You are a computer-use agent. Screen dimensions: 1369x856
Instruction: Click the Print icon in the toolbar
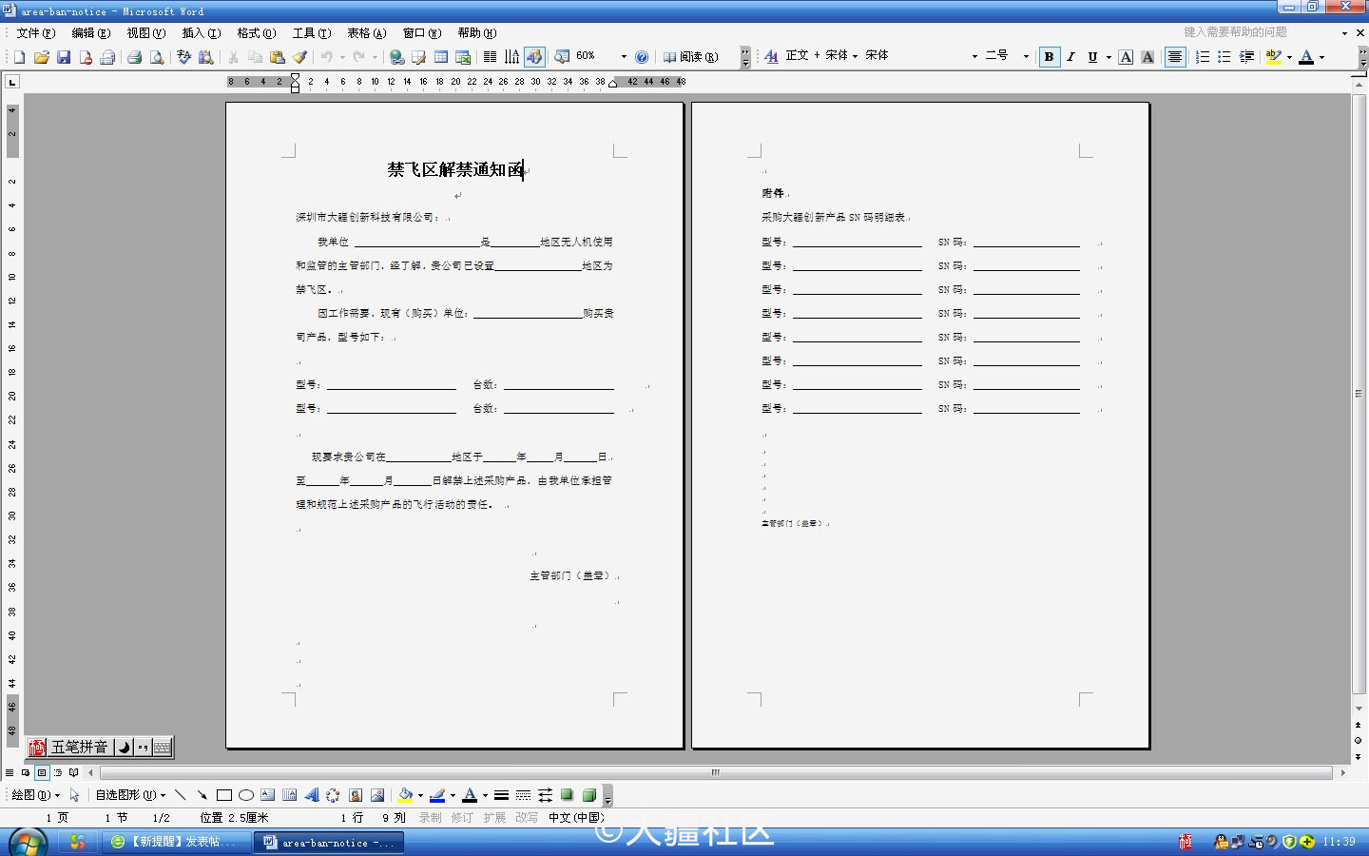coord(134,57)
